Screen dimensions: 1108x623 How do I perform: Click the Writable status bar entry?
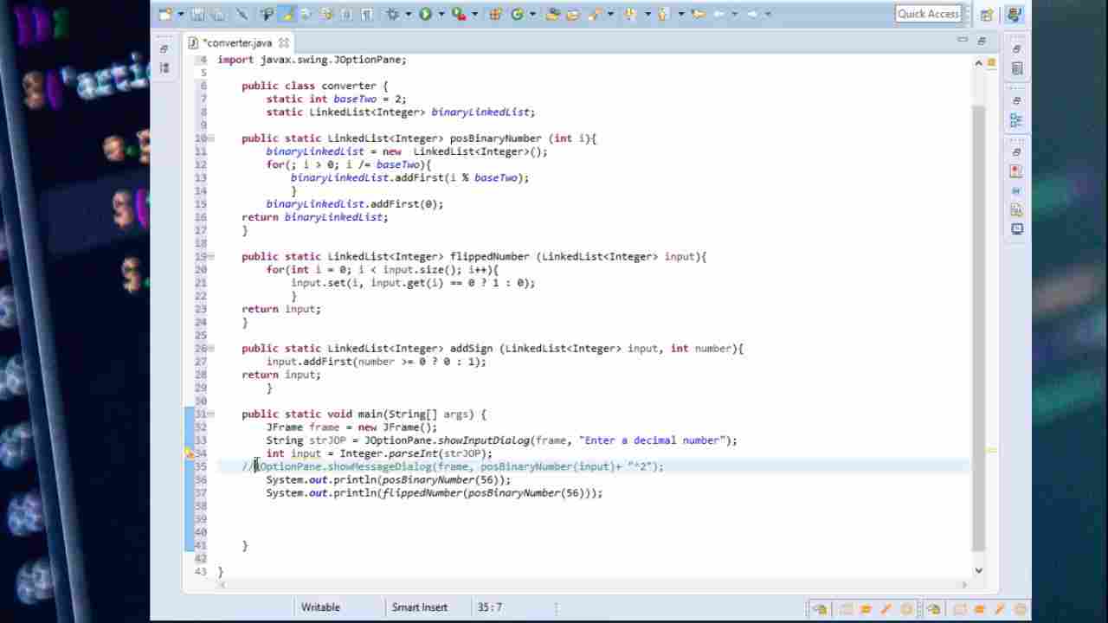coord(320,607)
